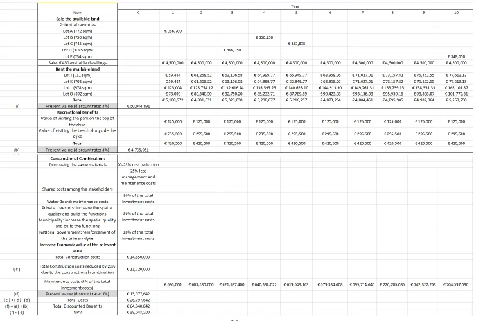This screenshot has height=321, width=483.
Task: Select the 'Sale the available land' heading cell
Action: (x=77, y=19)
